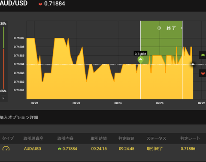The image size is (206, 162).
Task: Click the green entry point marker pin
Action: [x=140, y=60]
